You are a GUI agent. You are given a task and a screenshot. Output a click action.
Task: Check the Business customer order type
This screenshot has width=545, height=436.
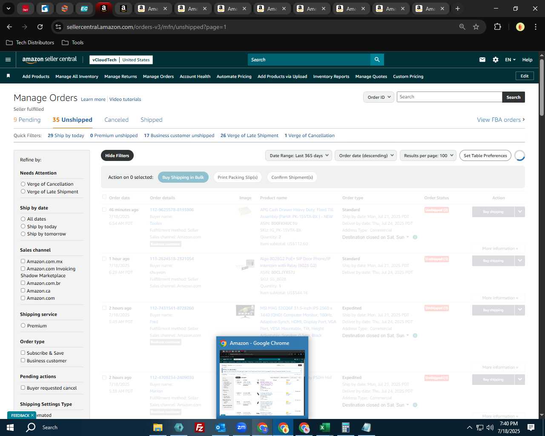tap(23, 361)
